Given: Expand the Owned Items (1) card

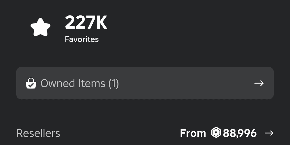Looking at the screenshot, I should (145, 83).
